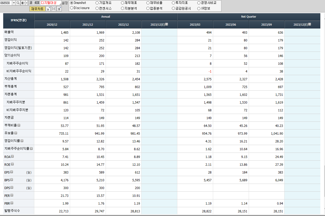Click the 40% margin rate badge
The height and width of the screenshot is (216, 325).
[37, 3]
